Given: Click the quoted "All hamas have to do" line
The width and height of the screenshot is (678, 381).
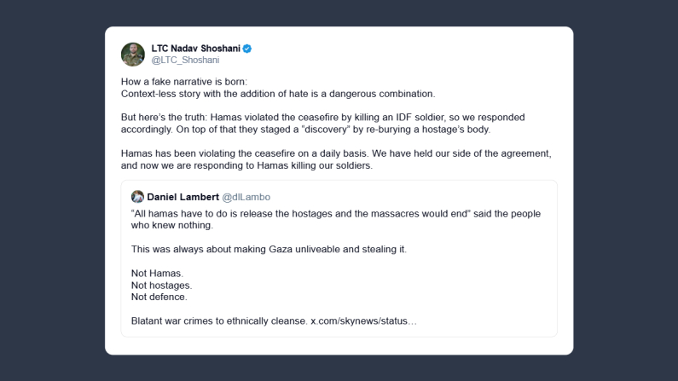Looking at the screenshot, I should click(x=336, y=213).
